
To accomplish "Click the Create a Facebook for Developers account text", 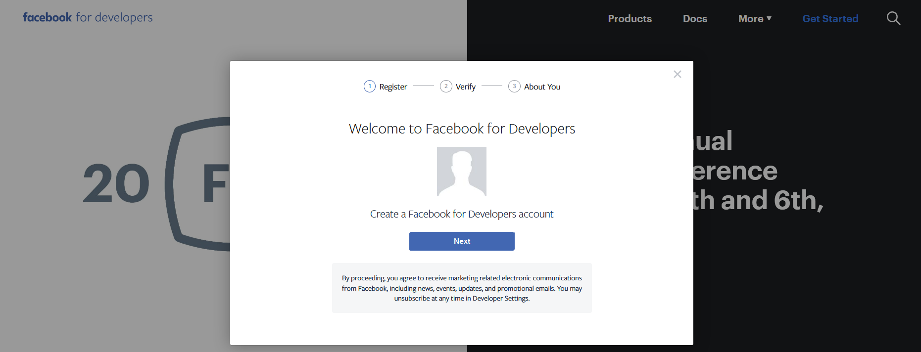I will pyautogui.click(x=462, y=214).
